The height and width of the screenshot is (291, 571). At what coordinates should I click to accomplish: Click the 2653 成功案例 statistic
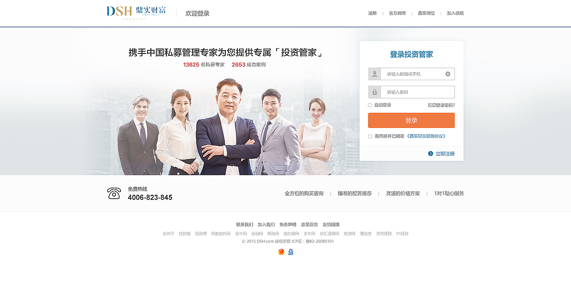248,65
